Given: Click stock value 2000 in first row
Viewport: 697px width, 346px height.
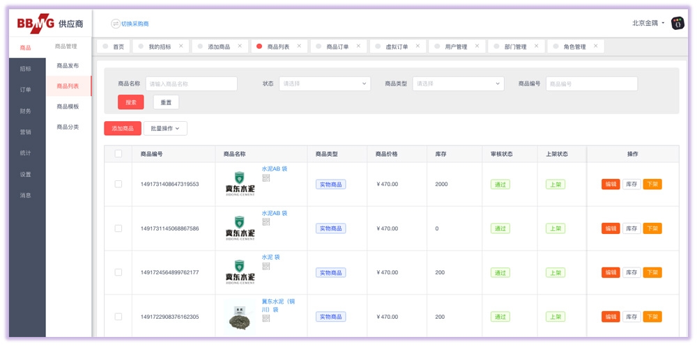Looking at the screenshot, I should (441, 184).
